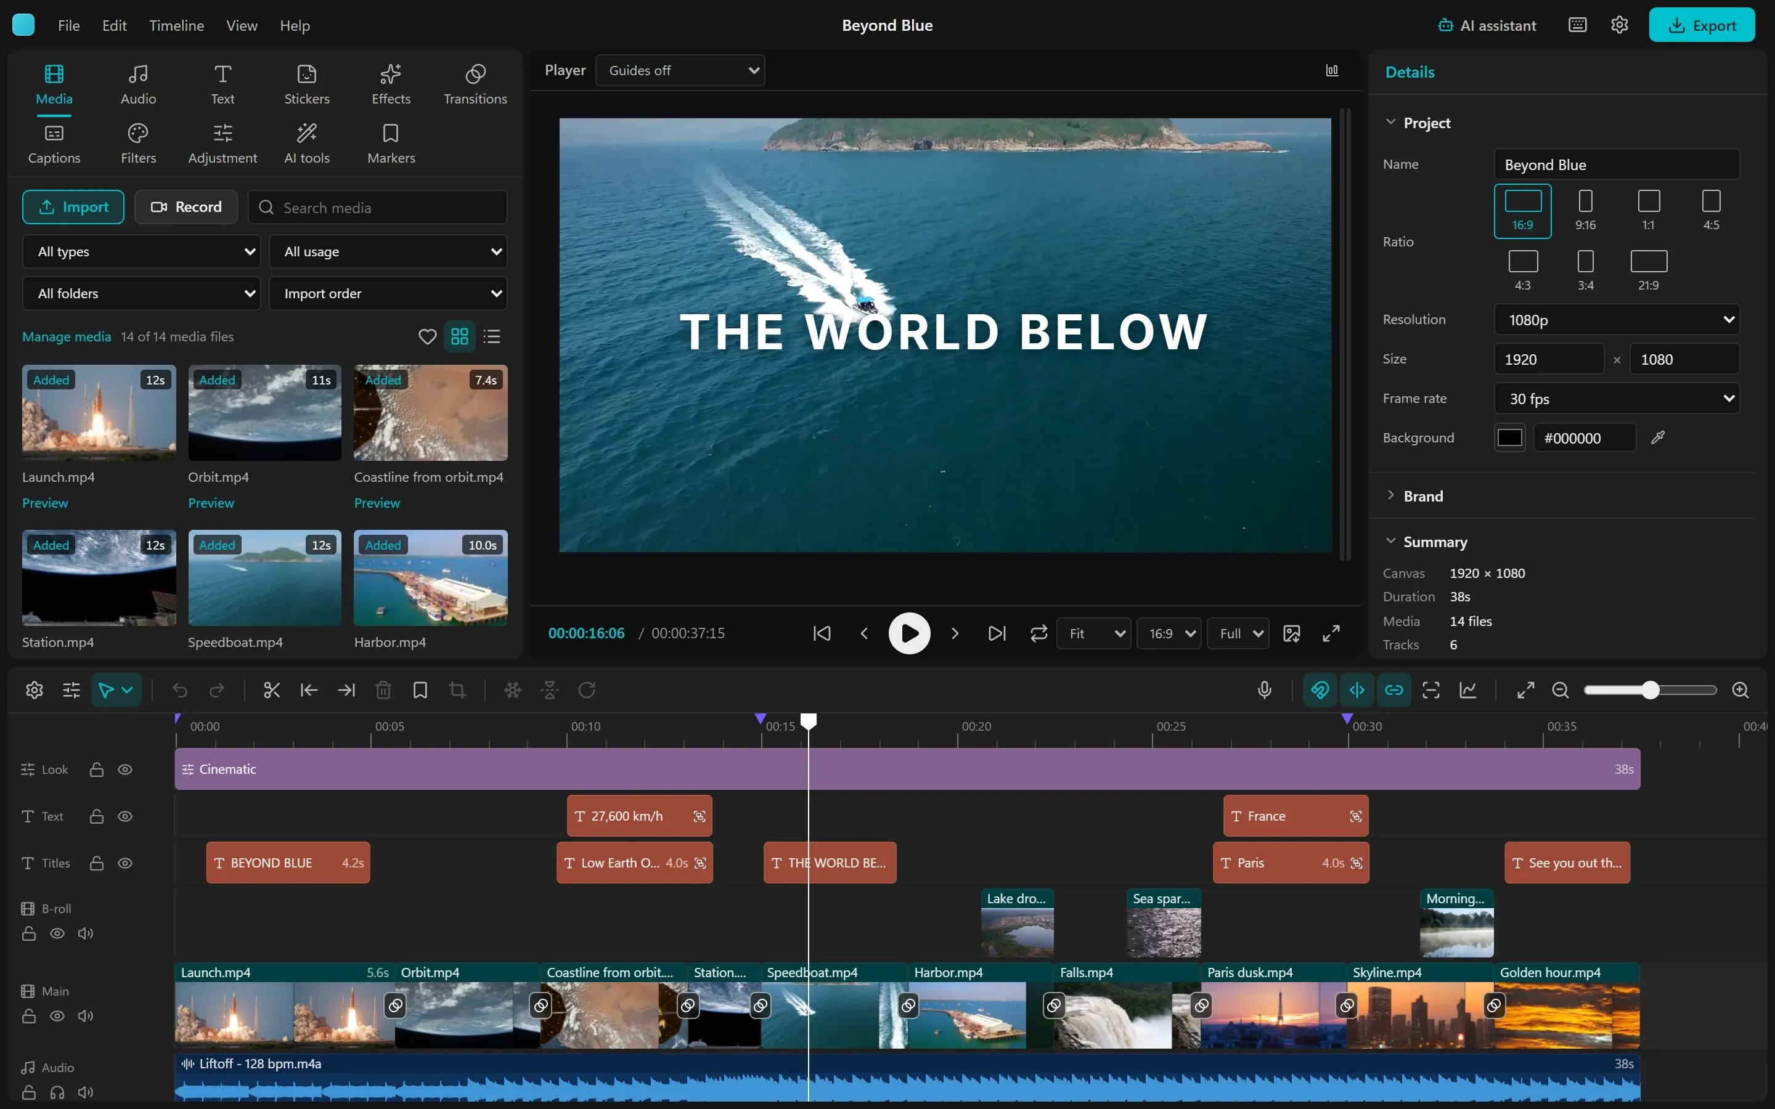Click the zoom out magnifier on timeline

(1560, 690)
